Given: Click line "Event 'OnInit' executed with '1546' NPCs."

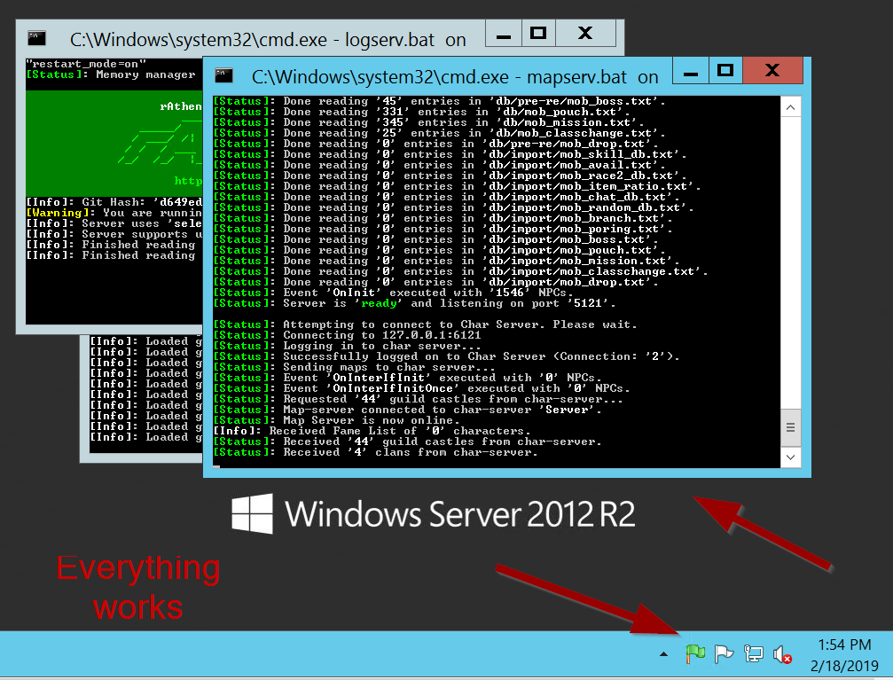Looking at the screenshot, I should coord(394,293).
